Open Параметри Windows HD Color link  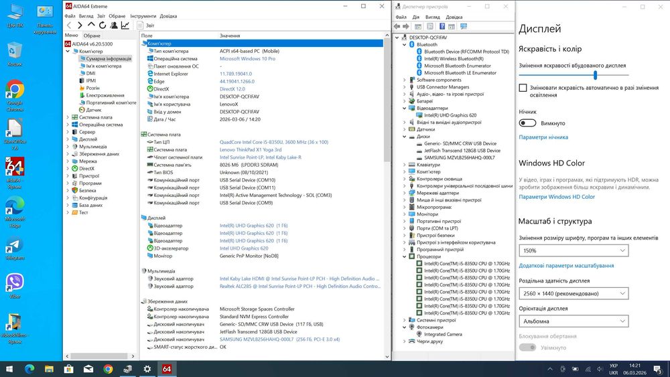tap(557, 197)
